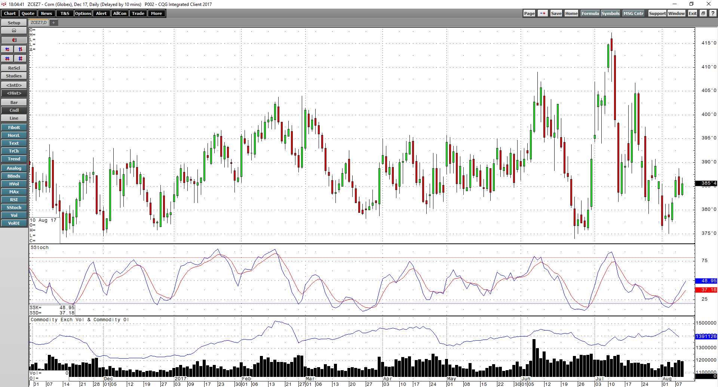Click the Jul month label on time axis
718x387 pixels.
click(599, 379)
